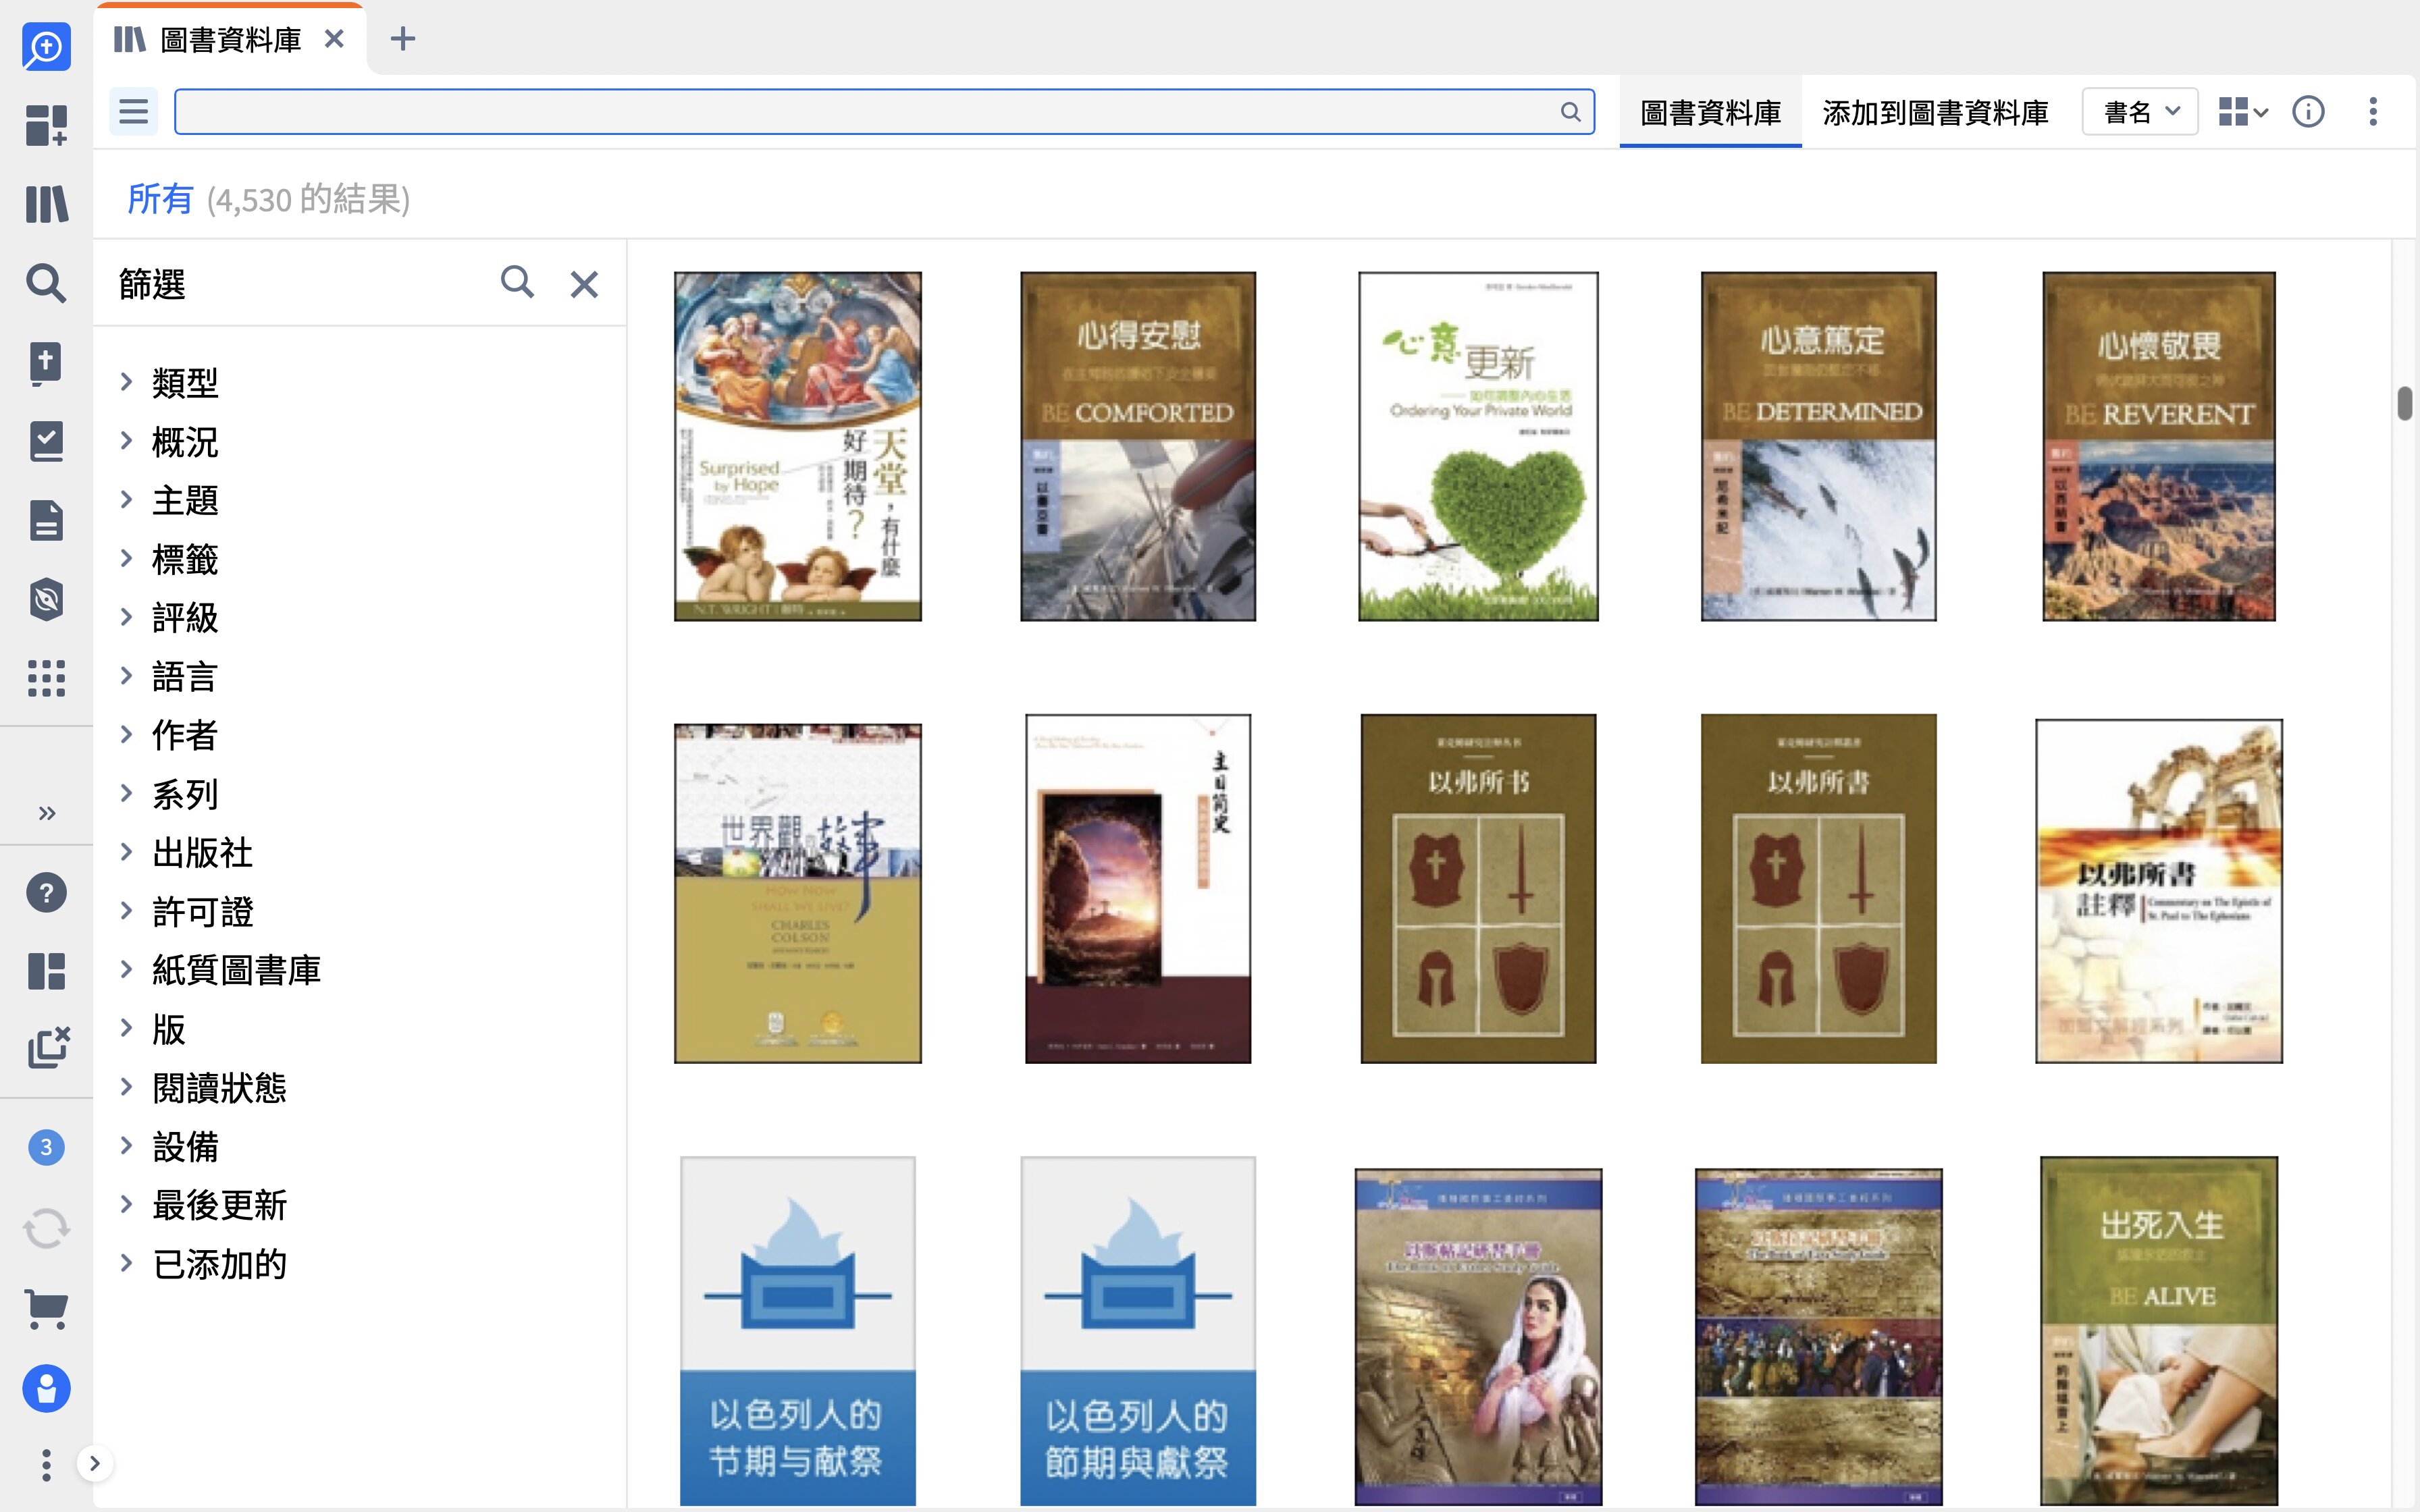Image resolution: width=2420 pixels, height=1512 pixels.
Task: Open the 以色列人的節期與獻祭 traditional cover
Action: [x=1138, y=1331]
